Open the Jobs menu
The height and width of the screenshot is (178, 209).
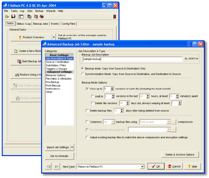[x=30, y=11]
